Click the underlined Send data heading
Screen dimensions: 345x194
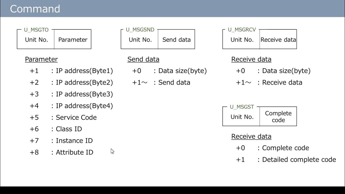tap(143, 59)
